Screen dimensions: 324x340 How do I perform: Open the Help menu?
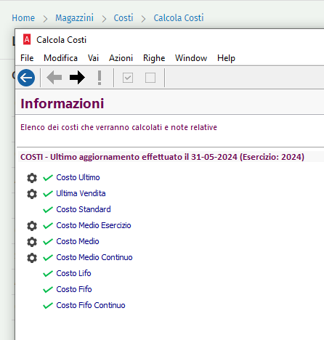click(x=226, y=58)
